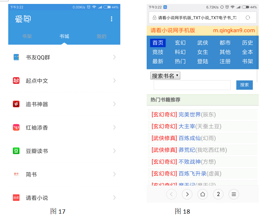Viewport: 264px width, 215px height.
Task: Expand the 红袖添香 row chevron
Action: [114, 127]
